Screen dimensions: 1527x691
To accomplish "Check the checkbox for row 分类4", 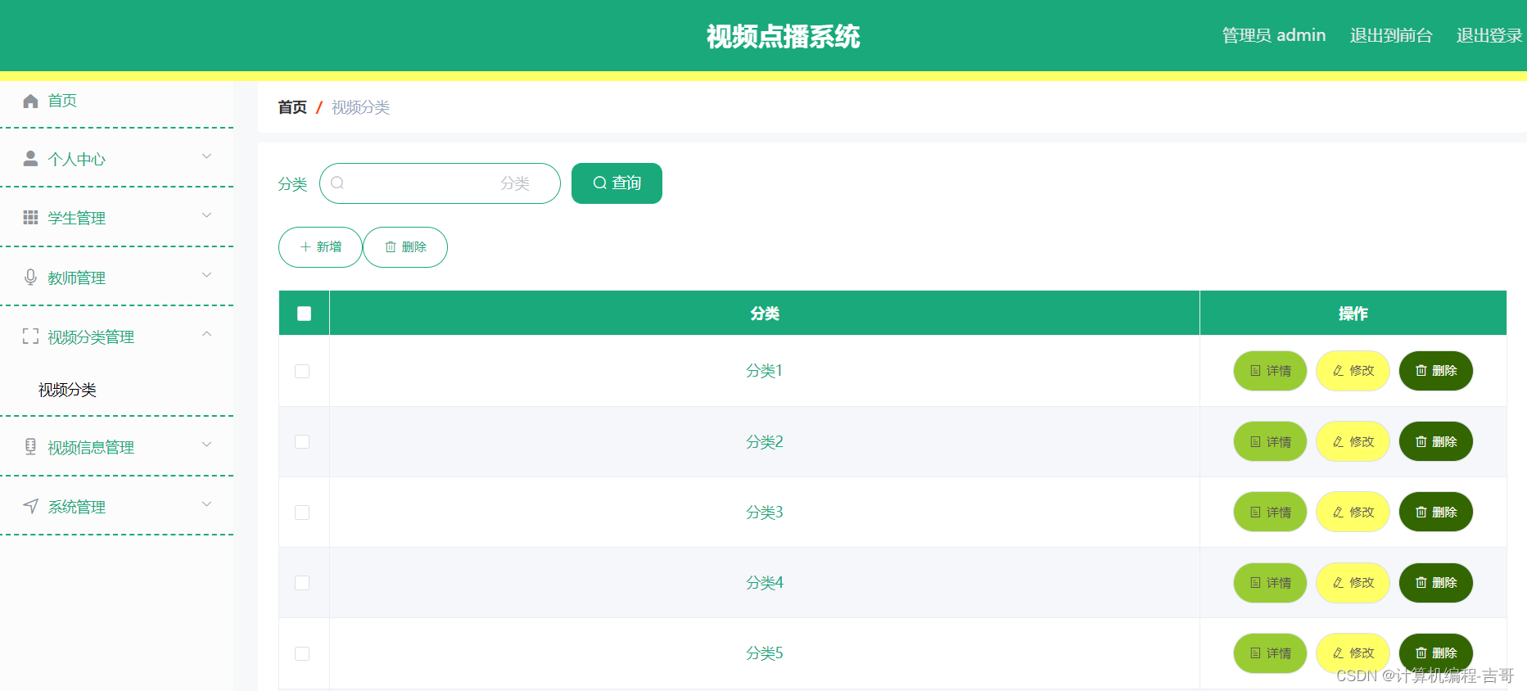I will 302,583.
